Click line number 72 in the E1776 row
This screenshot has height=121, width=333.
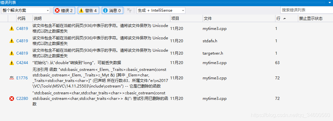point(277,78)
